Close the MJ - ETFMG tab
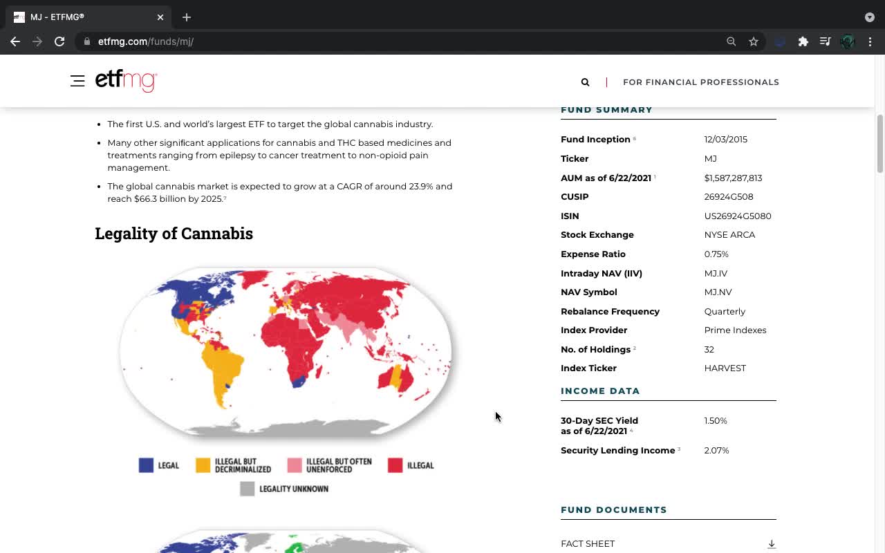 160,17
